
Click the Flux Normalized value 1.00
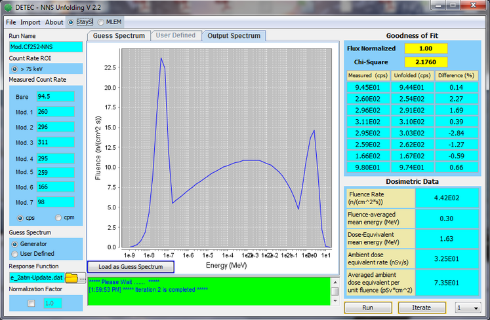[x=426, y=48]
